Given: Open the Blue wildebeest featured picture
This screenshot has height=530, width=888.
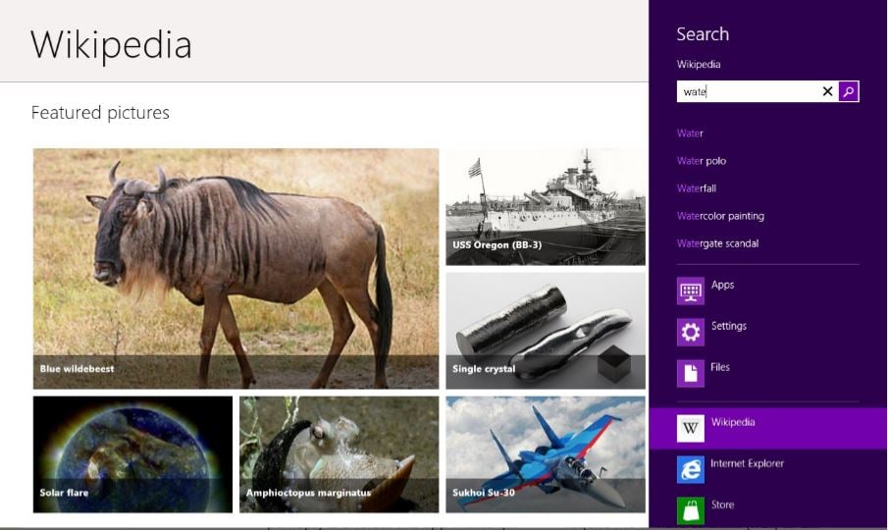Looking at the screenshot, I should click(235, 268).
